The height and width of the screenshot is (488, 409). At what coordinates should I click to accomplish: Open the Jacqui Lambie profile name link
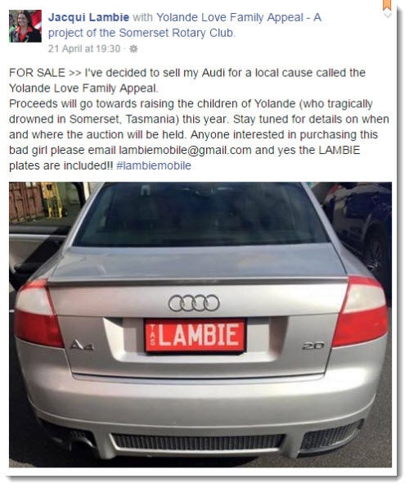tap(88, 17)
